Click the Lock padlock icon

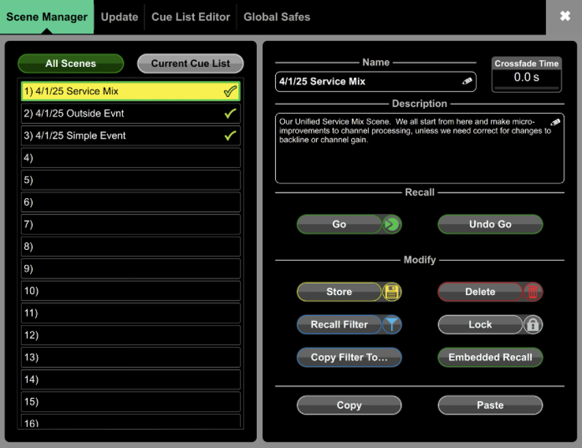533,325
